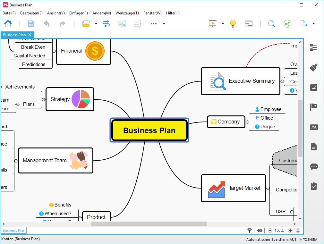Click the summary bracket icon

tap(137, 24)
